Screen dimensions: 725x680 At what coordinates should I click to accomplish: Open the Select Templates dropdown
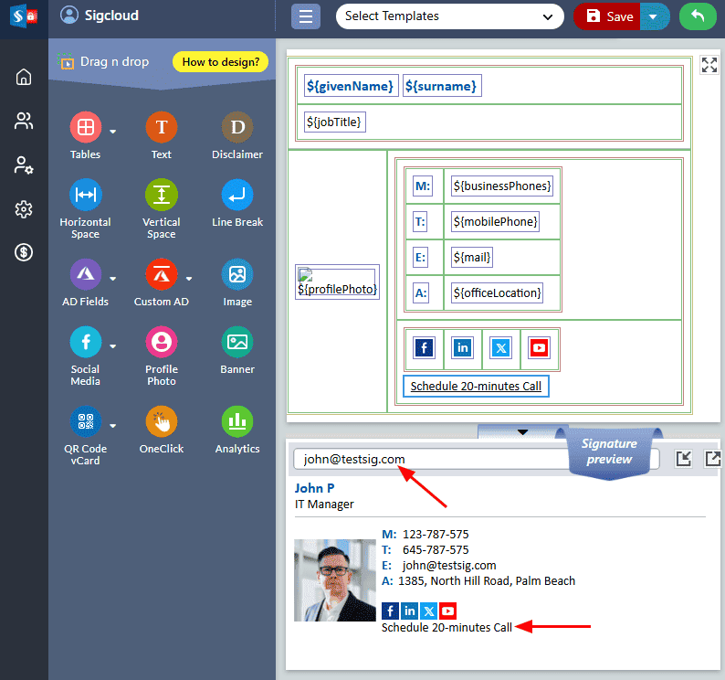pos(449,16)
